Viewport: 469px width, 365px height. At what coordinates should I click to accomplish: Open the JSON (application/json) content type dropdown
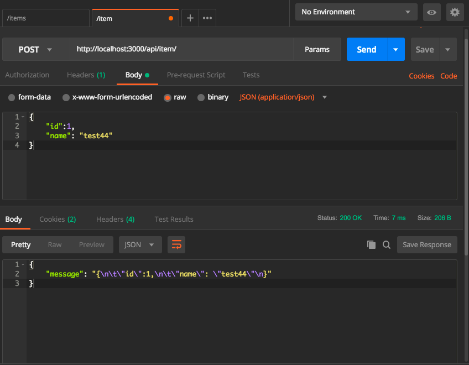pyautogui.click(x=283, y=97)
